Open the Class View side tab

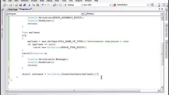pyautogui.click(x=167, y=30)
